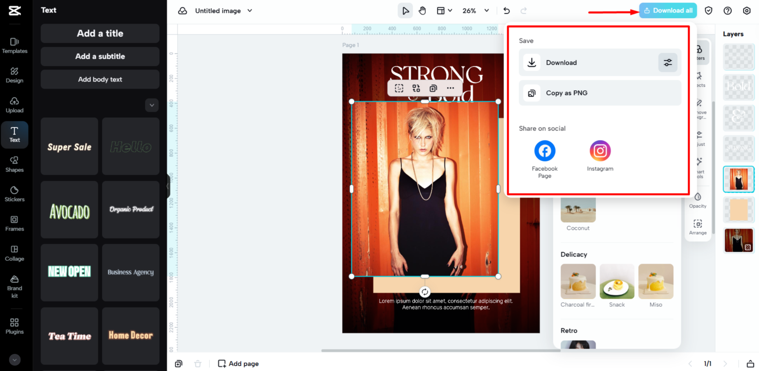Image resolution: width=759 pixels, height=371 pixels.
Task: Select the Stickers panel
Action: 14,193
